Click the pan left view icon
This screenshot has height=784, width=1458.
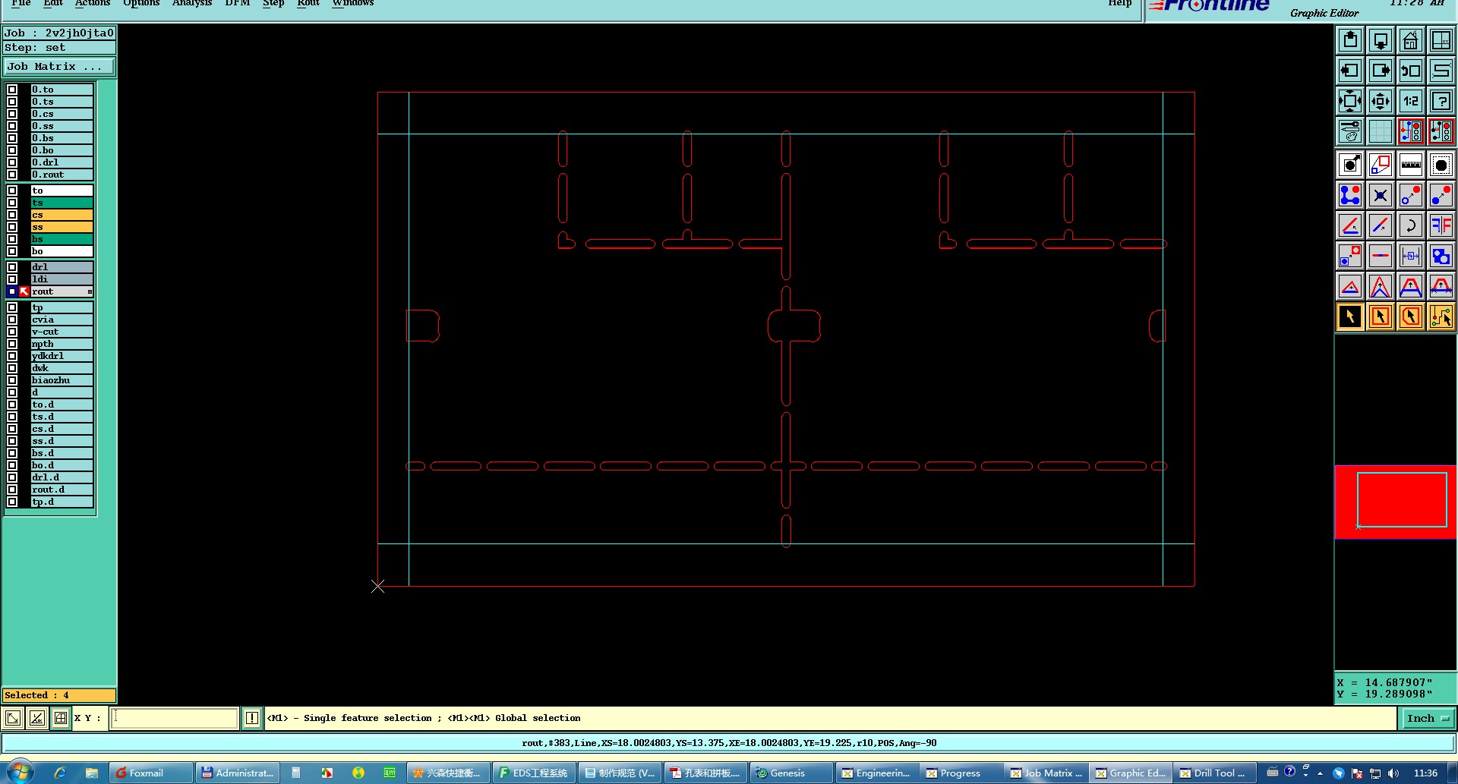click(1350, 71)
